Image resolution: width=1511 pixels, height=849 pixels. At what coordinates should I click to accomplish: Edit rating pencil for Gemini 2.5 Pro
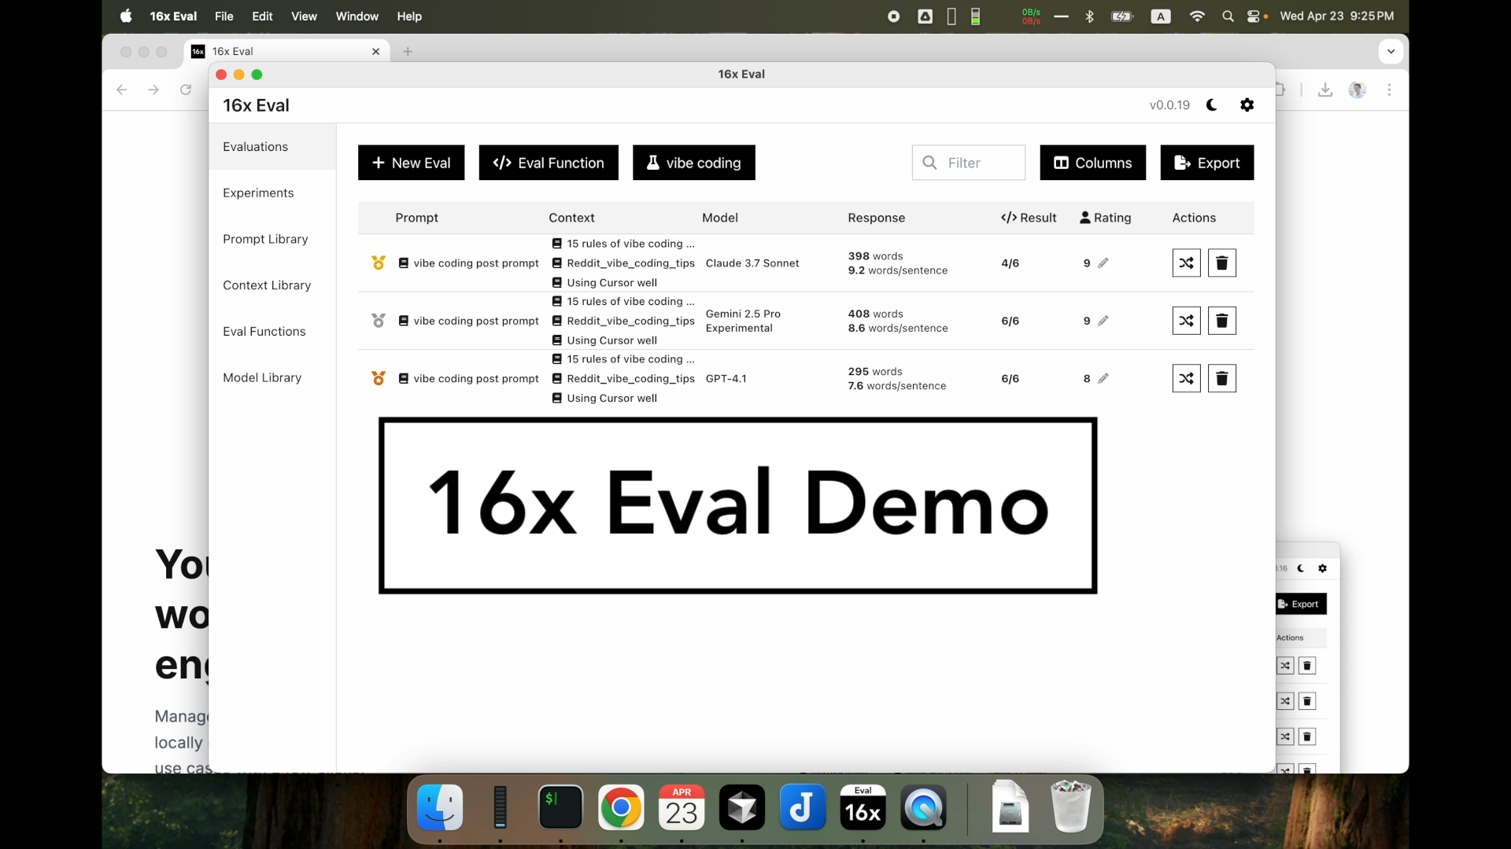coord(1103,321)
